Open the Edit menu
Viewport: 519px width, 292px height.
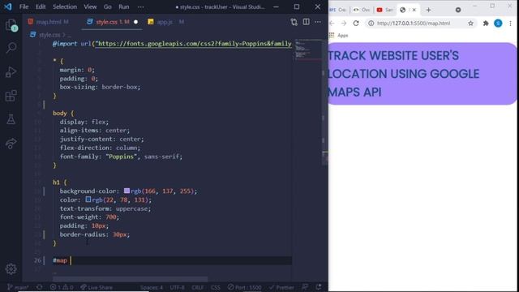(41, 6)
